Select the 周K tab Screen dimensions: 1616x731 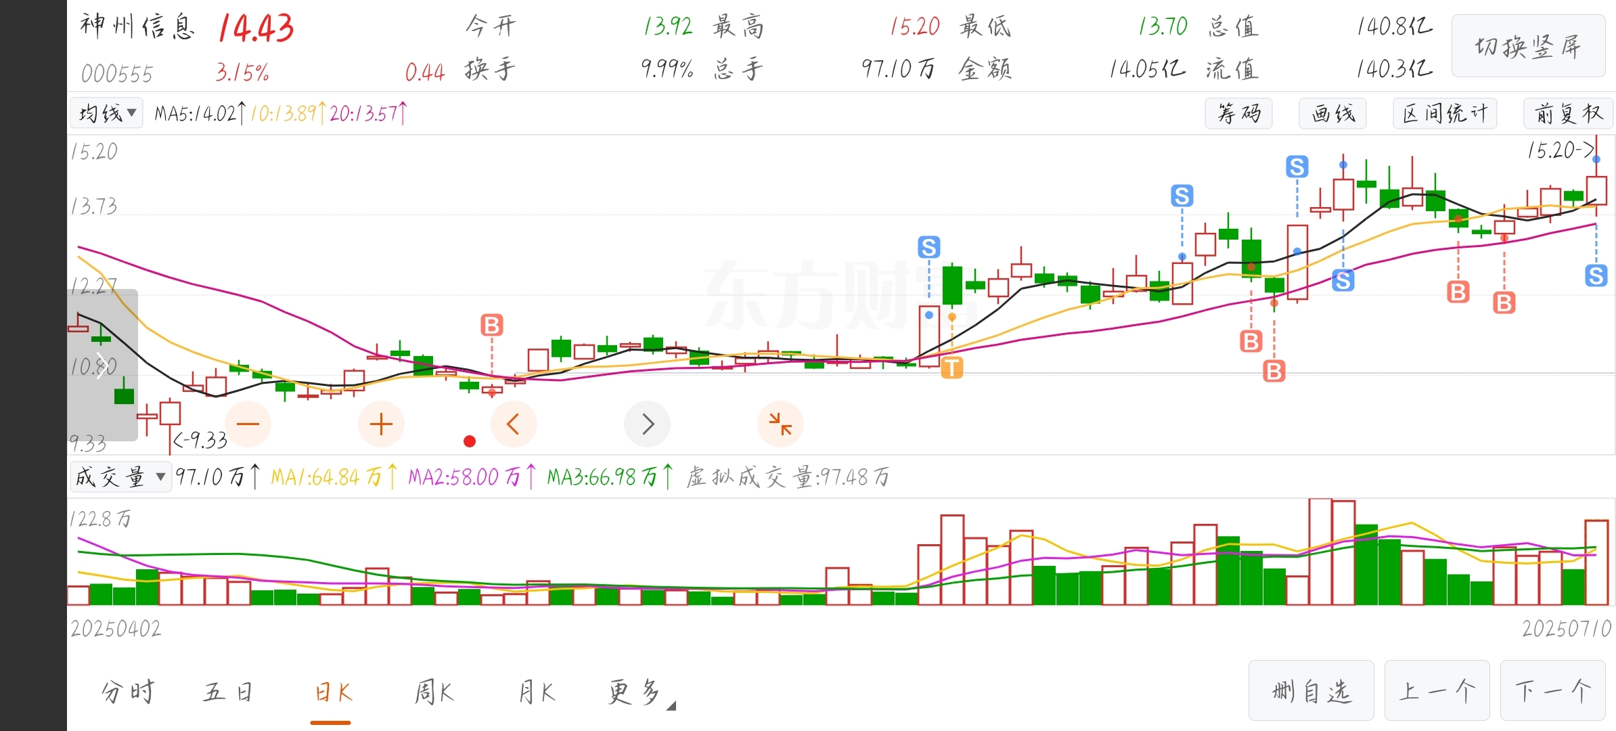point(433,692)
